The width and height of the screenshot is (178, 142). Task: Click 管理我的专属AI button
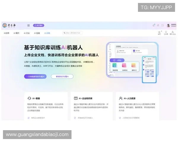(x=62, y=76)
